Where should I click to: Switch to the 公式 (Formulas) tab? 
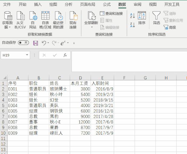(x=107, y=5)
